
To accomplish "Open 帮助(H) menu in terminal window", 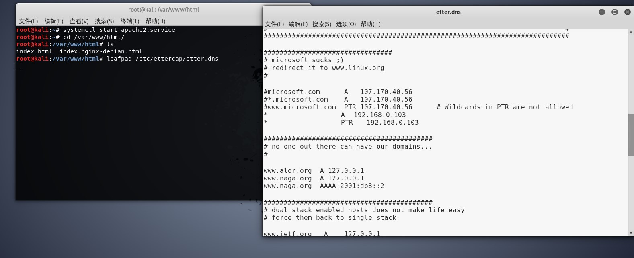I will 155,21.
